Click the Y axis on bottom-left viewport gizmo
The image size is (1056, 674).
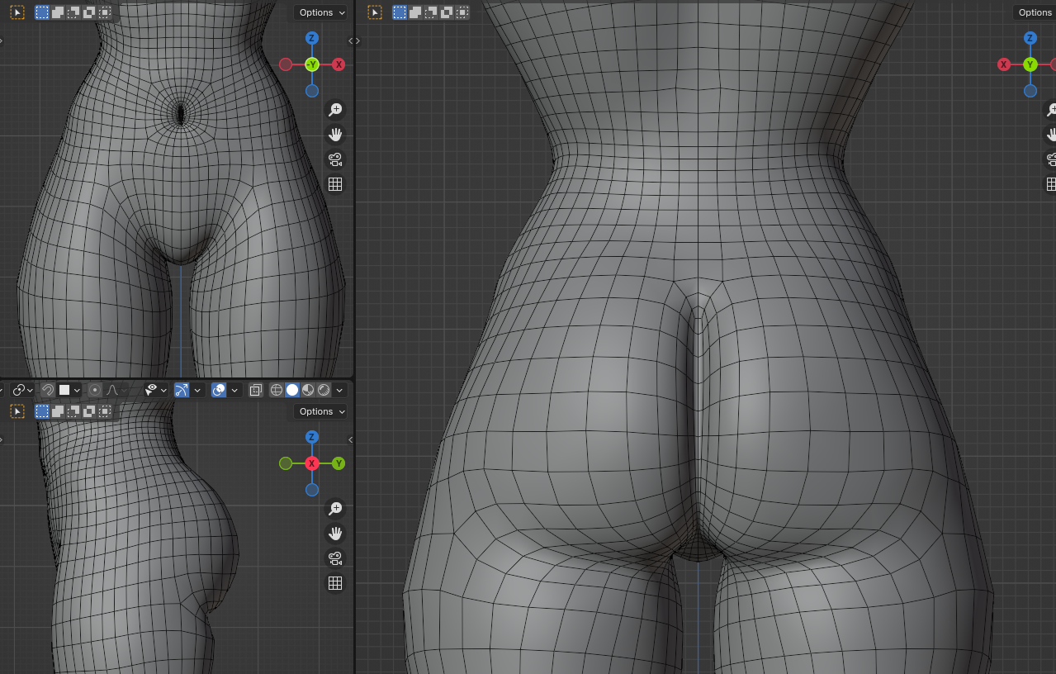click(339, 463)
